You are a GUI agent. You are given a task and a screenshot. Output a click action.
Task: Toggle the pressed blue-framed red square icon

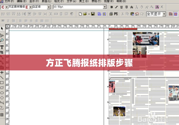point(176,14)
